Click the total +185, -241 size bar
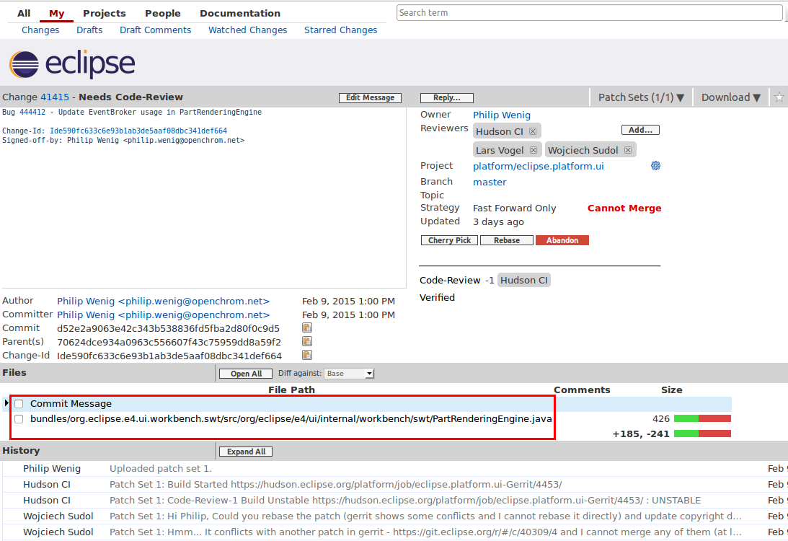 (702, 434)
